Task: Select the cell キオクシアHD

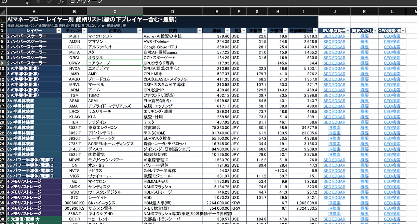Action: tap(115, 214)
